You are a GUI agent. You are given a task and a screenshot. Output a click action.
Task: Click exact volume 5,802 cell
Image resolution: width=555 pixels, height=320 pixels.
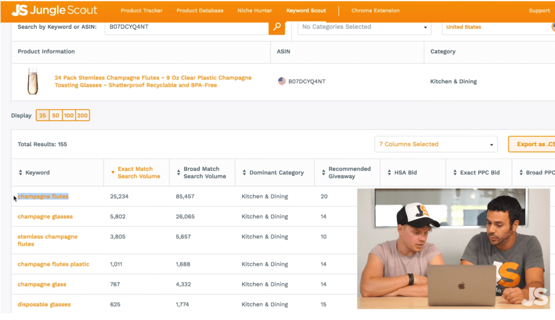coord(118,217)
